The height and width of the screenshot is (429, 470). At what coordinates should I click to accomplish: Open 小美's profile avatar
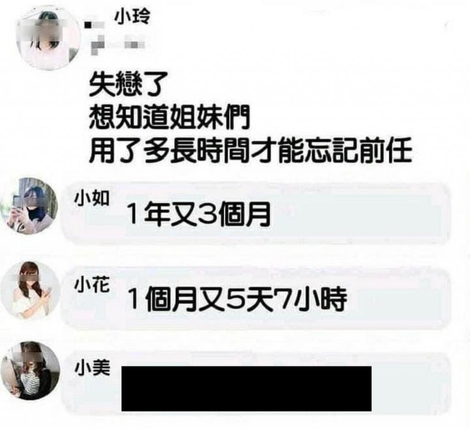[30, 371]
